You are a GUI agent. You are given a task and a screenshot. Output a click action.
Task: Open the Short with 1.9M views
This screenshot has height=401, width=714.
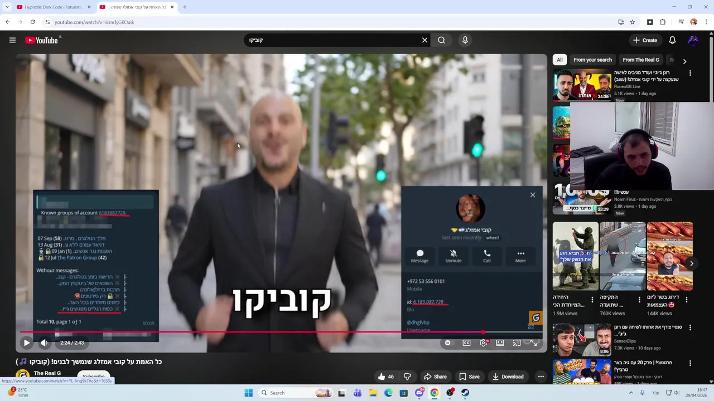[575, 256]
